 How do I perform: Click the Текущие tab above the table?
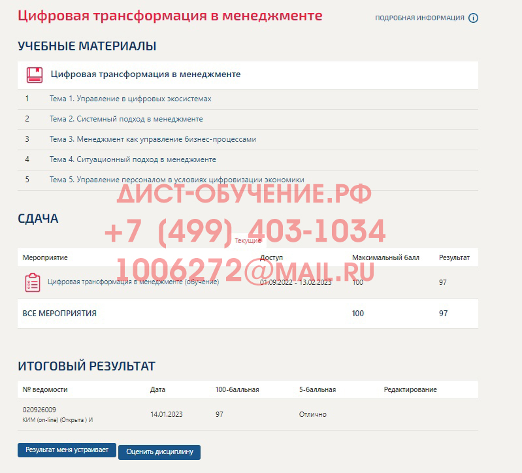[248, 241]
